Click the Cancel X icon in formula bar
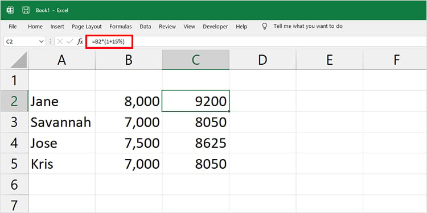Viewport: 427px width, 213px height. click(x=60, y=41)
